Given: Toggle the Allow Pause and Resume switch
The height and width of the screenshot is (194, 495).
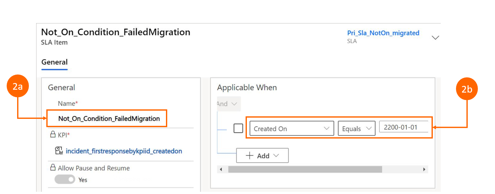Looking at the screenshot, I should (x=65, y=179).
